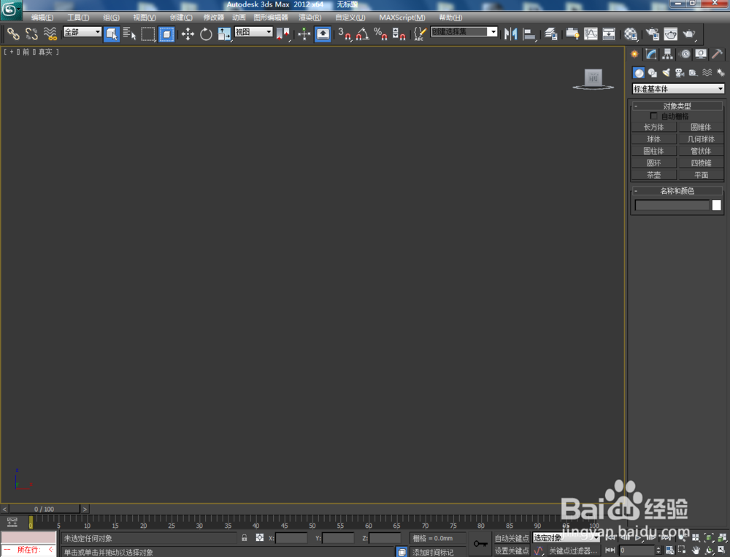Toggle Angle Snap
This screenshot has height=557, width=730.
363,34
